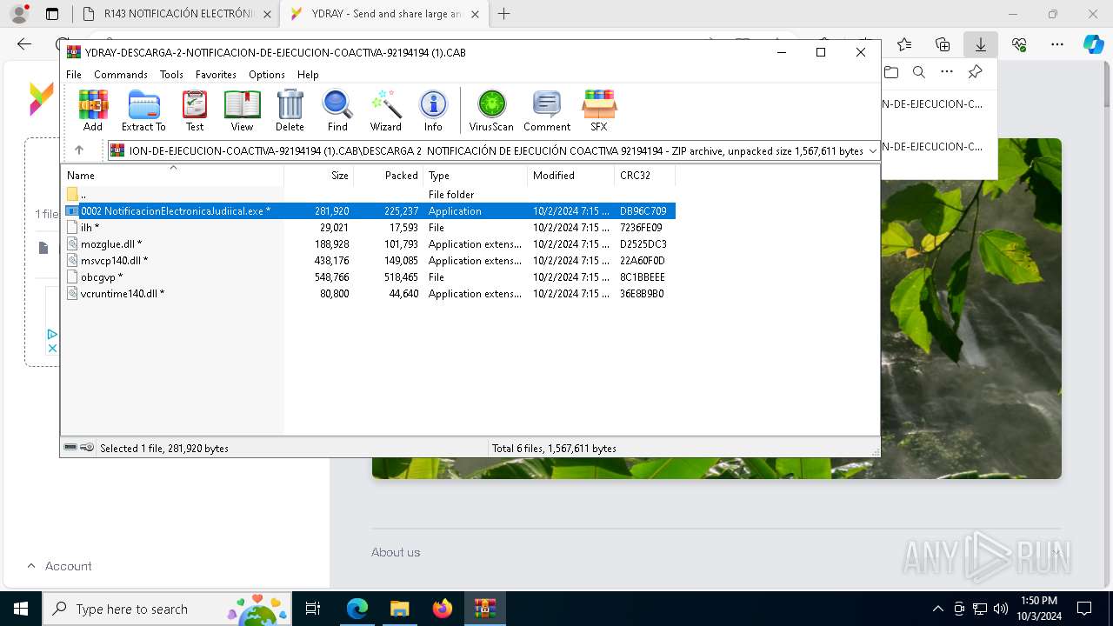Open the Edge profile icon

click(19, 14)
